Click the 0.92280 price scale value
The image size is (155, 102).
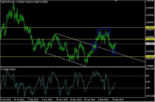[150, 52]
